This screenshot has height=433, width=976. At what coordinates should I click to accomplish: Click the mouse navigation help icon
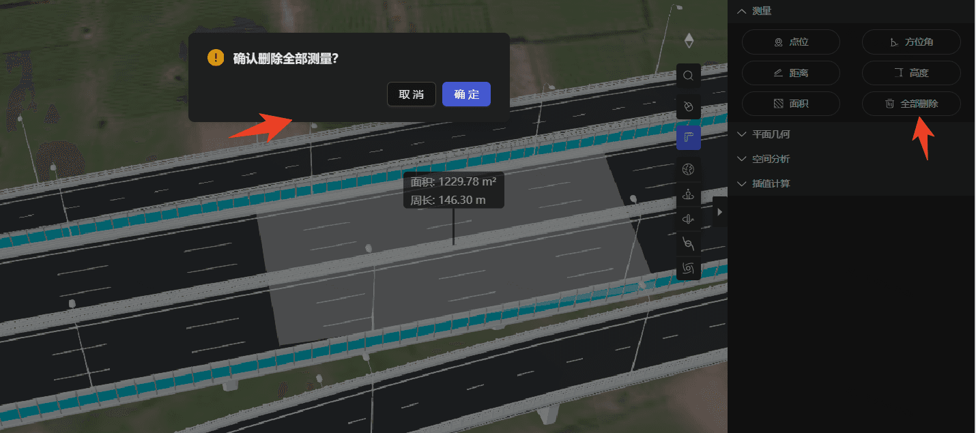click(689, 106)
